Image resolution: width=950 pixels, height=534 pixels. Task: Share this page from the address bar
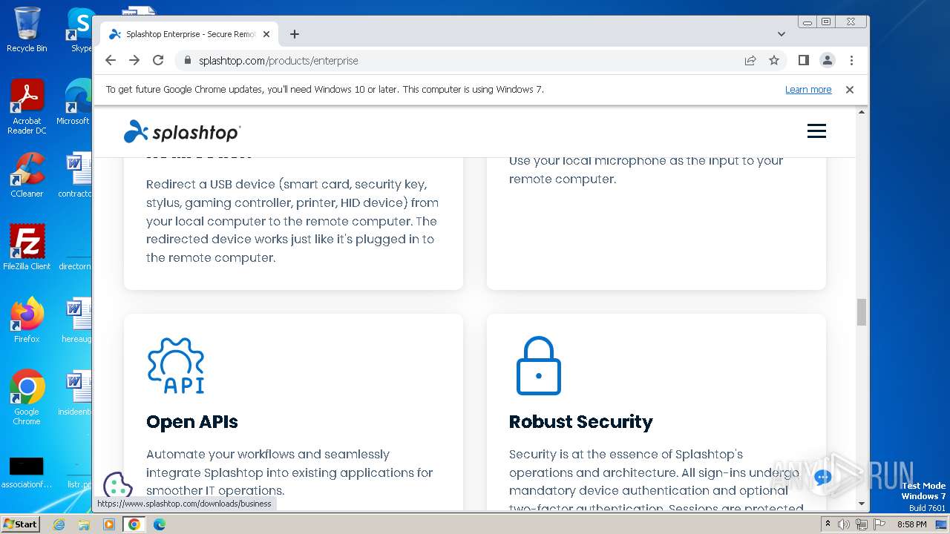(750, 60)
